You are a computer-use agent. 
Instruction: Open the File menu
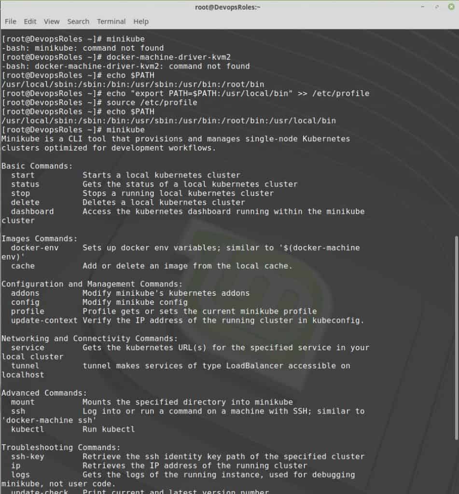pos(10,21)
